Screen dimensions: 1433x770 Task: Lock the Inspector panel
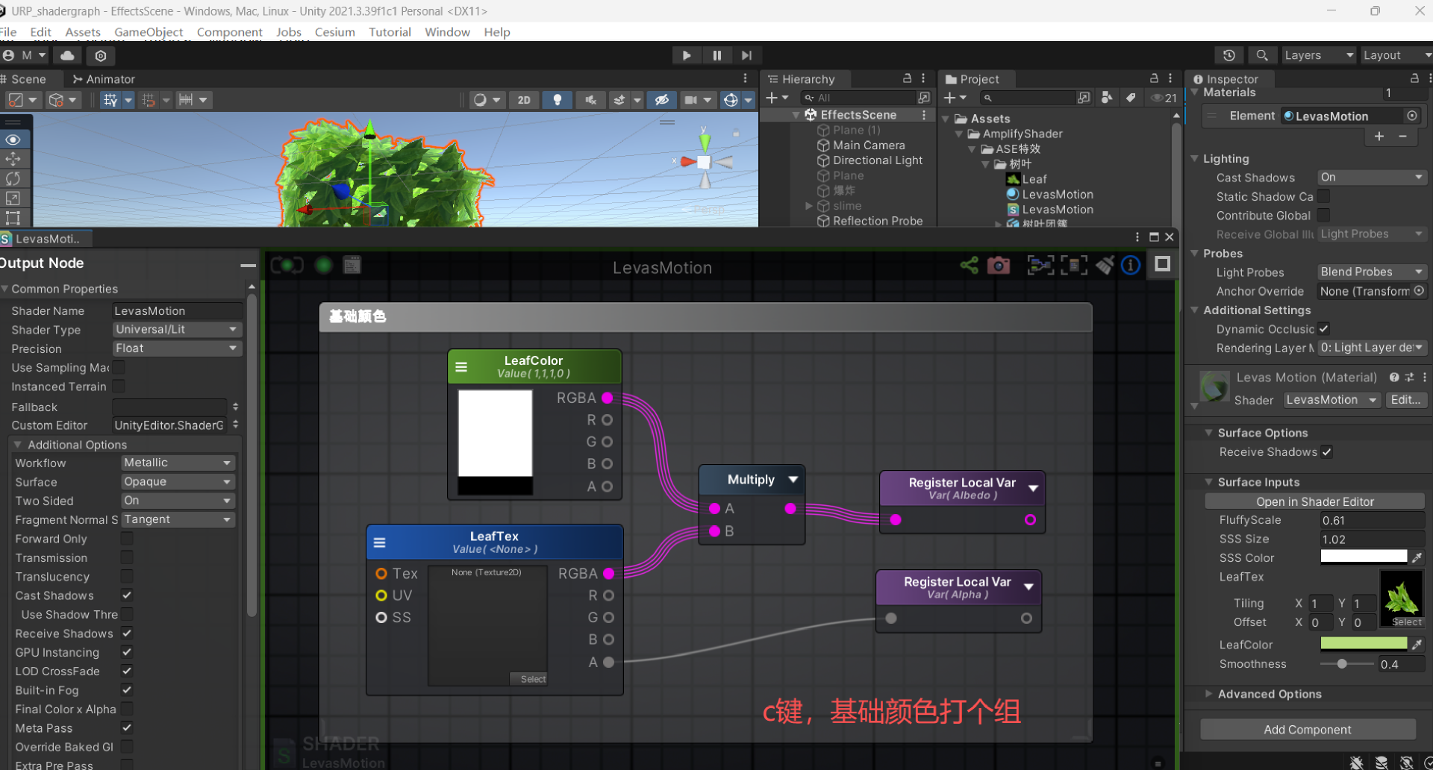1414,78
